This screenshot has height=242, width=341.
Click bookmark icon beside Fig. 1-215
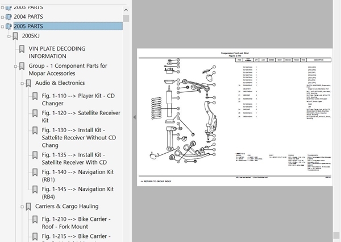[x=35, y=236]
